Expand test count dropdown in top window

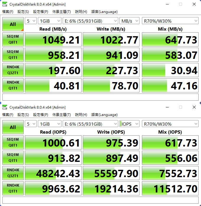(31, 21)
